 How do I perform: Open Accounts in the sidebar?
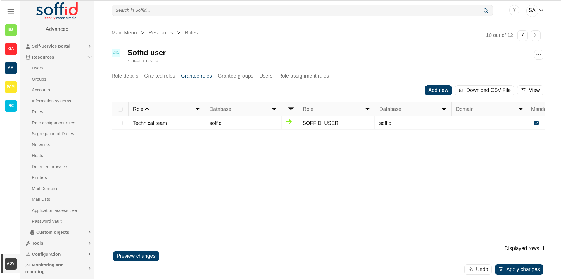tap(41, 90)
